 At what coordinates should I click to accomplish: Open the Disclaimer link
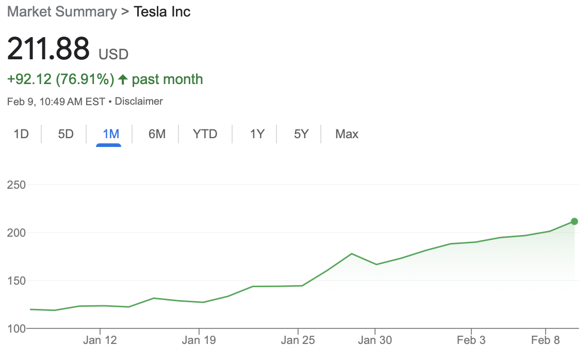click(x=139, y=102)
